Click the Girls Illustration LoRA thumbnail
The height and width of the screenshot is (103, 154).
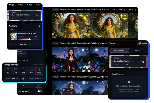point(14,36)
